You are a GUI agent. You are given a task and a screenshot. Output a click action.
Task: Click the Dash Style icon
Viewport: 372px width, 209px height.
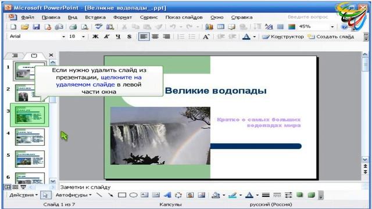click(277, 195)
